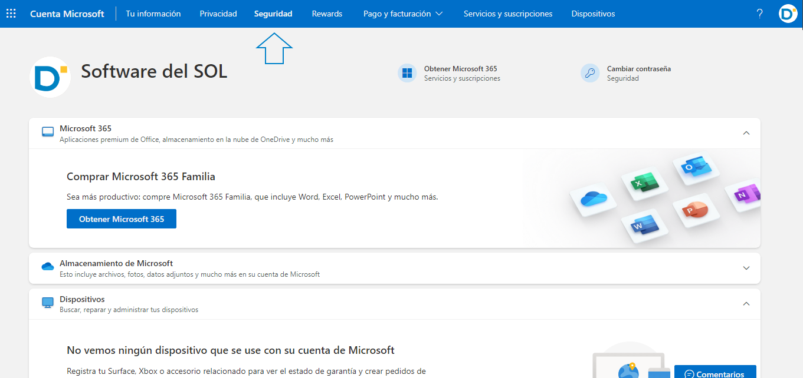Image resolution: width=803 pixels, height=378 pixels.
Task: Click the Cuenta Microsoft home link
Action: (x=67, y=14)
